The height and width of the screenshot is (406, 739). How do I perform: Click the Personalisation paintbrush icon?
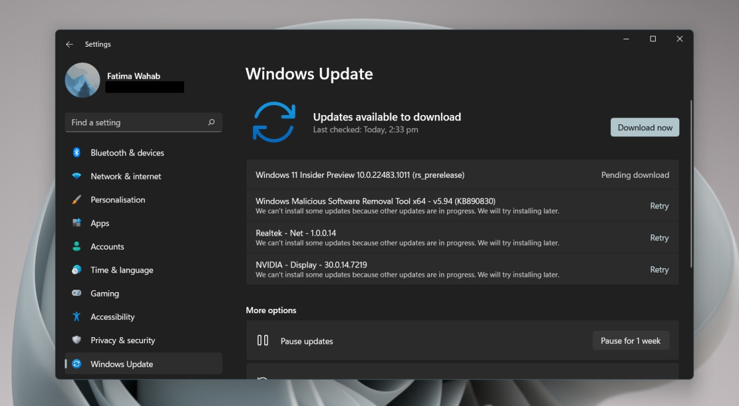click(76, 200)
